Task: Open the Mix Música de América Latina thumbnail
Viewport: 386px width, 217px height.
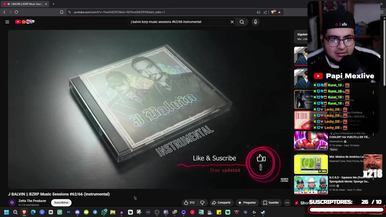Action: click(x=311, y=164)
